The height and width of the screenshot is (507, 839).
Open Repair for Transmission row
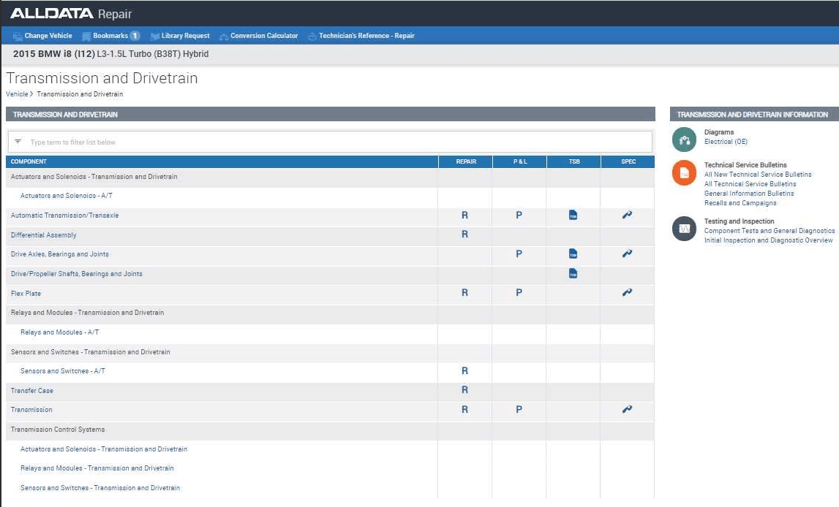[464, 410]
